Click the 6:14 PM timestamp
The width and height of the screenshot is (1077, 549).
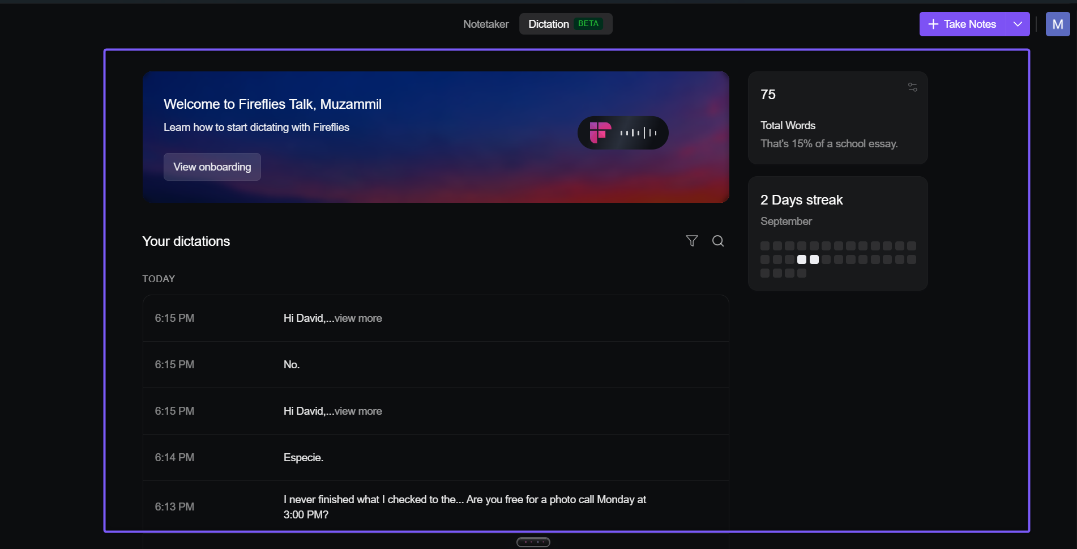tap(174, 458)
